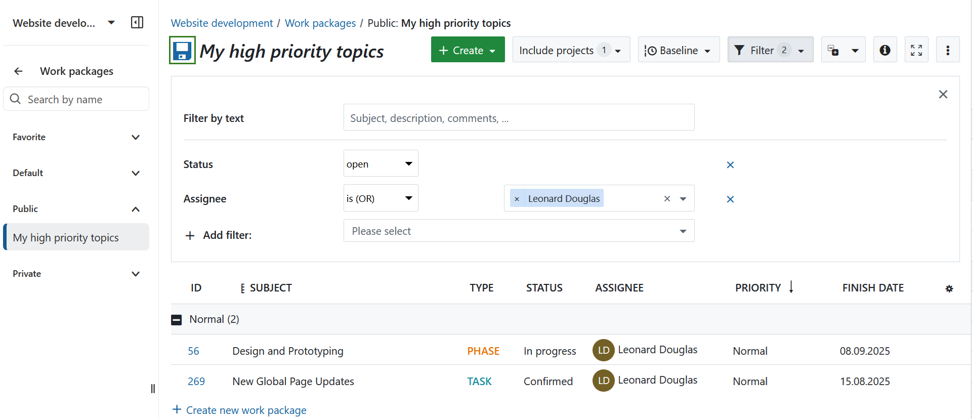Open the Baseline menu
This screenshot has width=973, height=419.
678,50
